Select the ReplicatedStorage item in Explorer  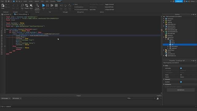(x=172, y=30)
